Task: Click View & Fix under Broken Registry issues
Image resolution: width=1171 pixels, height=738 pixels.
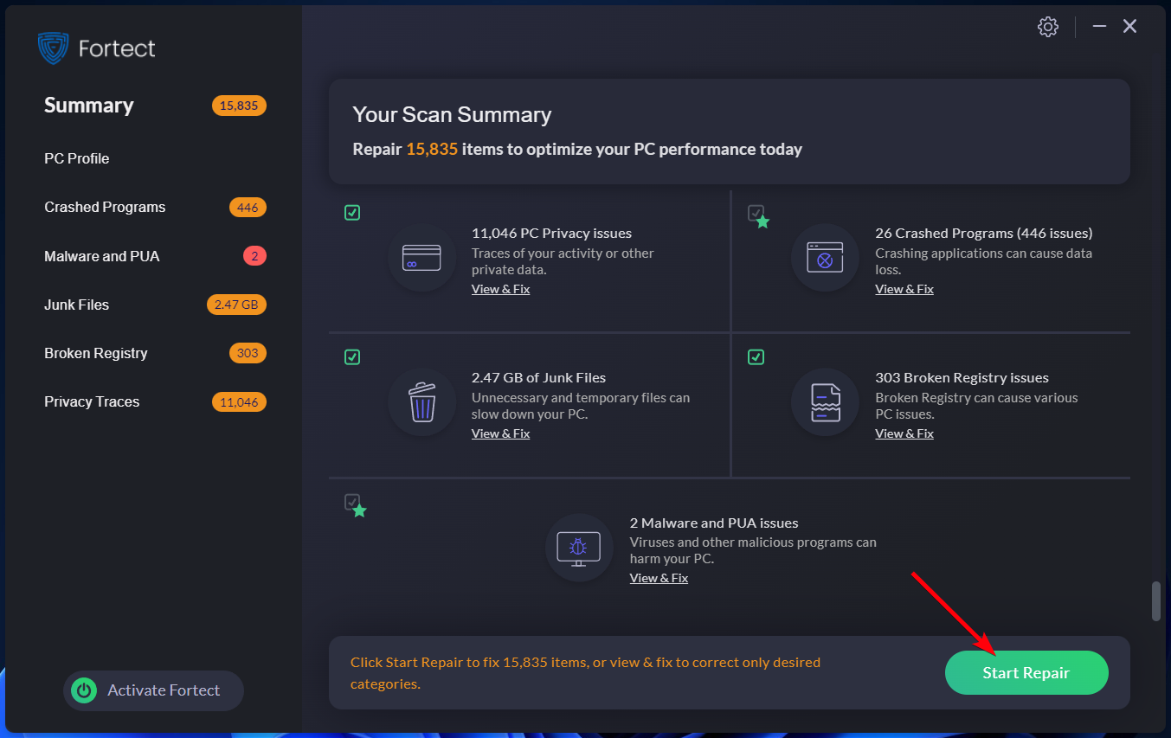Action: tap(904, 433)
